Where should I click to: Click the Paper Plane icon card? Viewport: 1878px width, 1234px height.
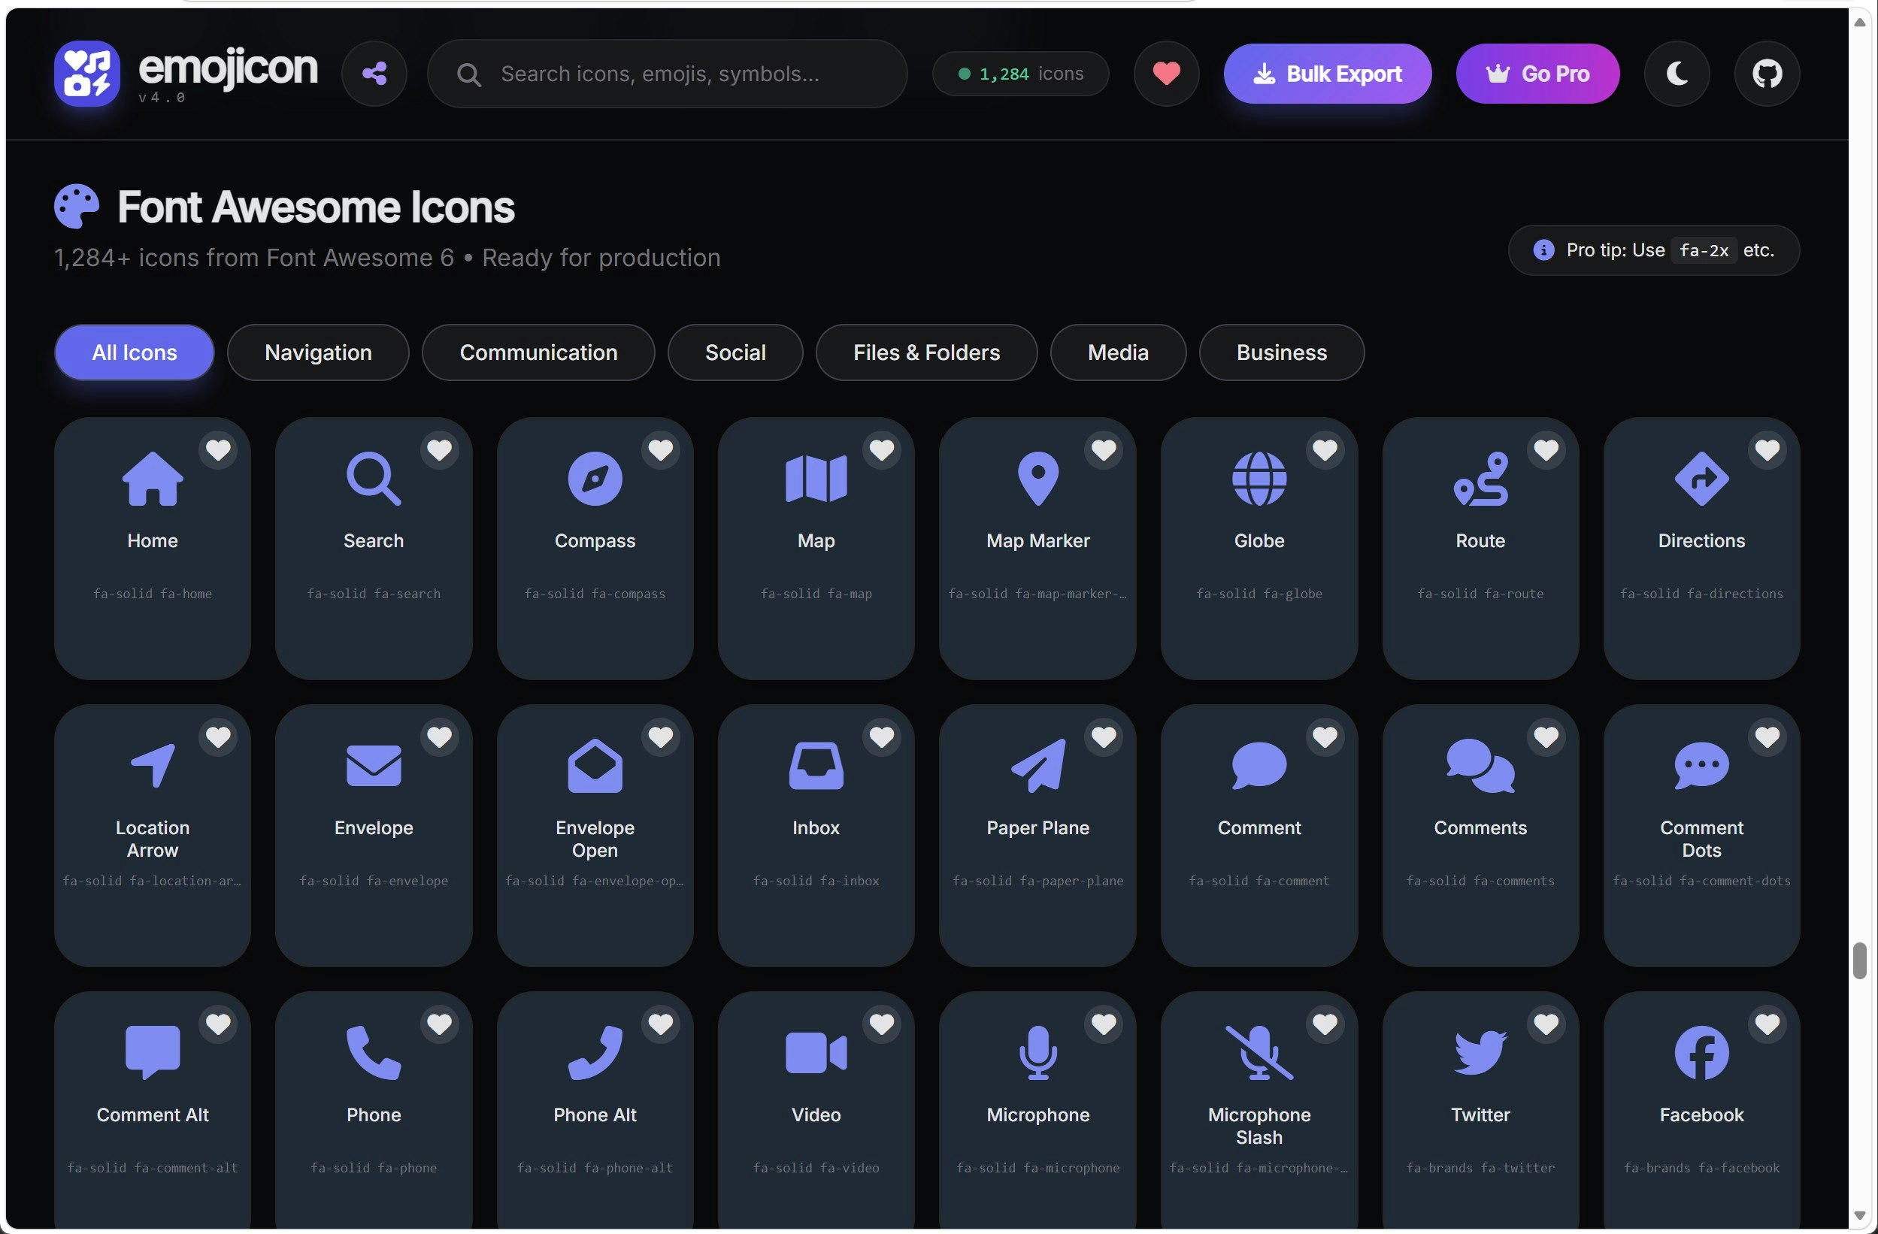point(1037,836)
